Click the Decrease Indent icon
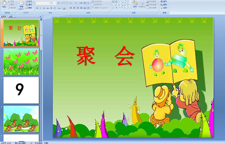The width and height of the screenshot is (225, 144). click(x=81, y=3)
